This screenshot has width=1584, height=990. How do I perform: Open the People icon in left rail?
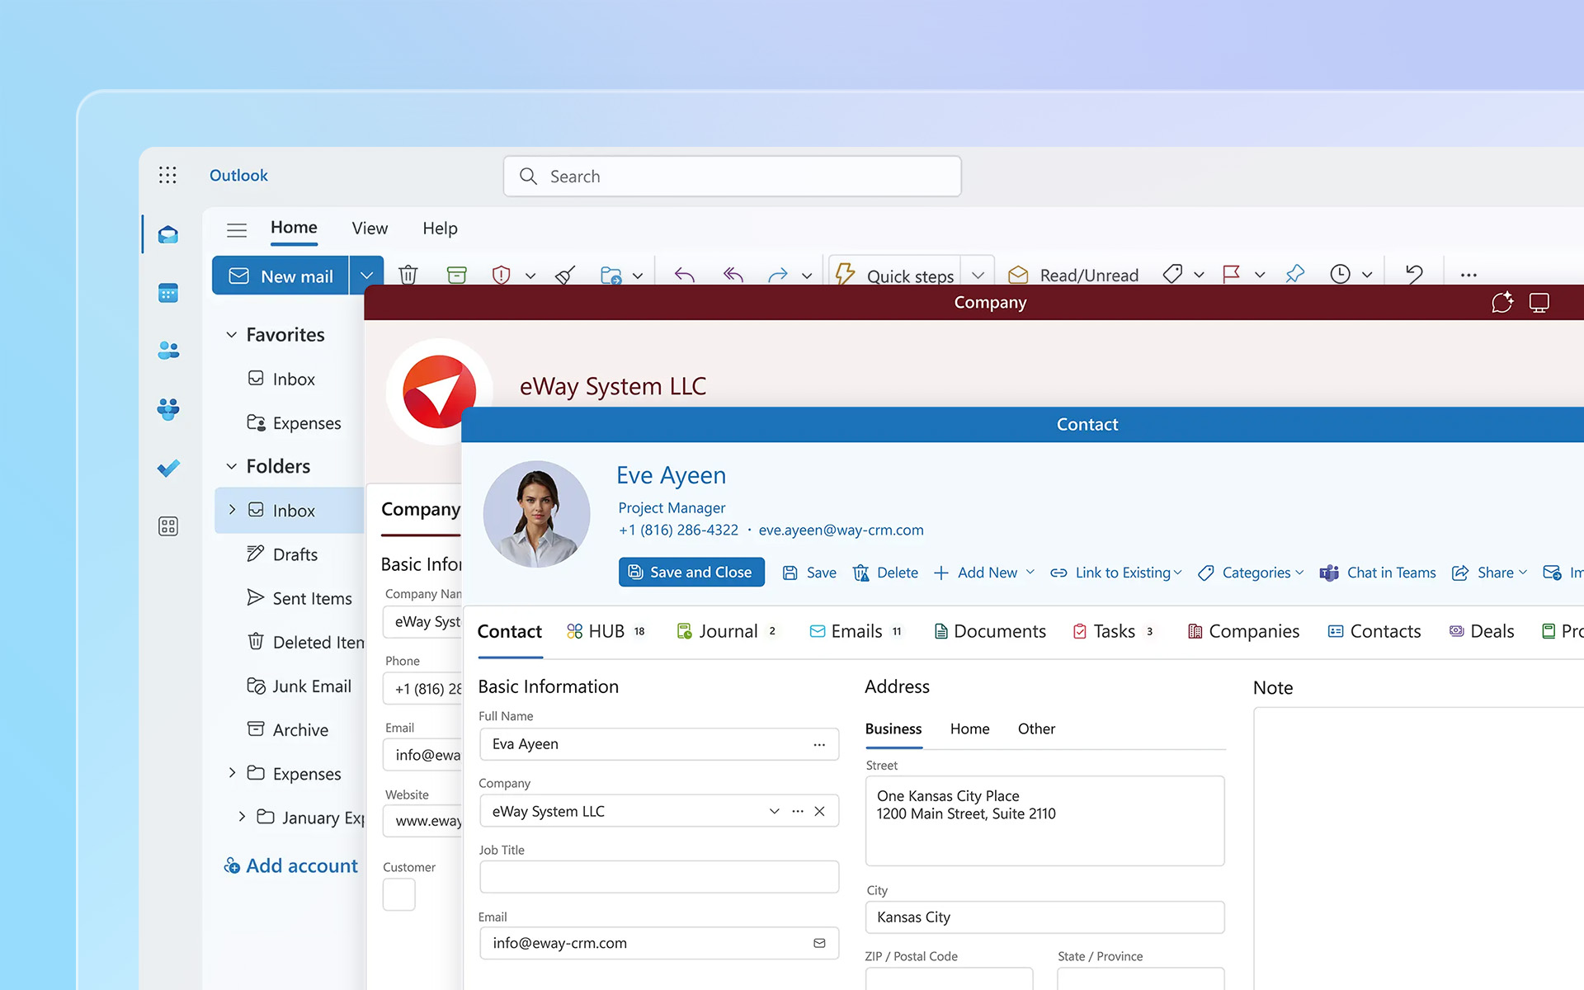pos(168,351)
